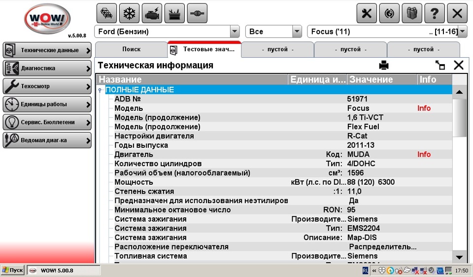Select the Тестовые знач... tab
The height and width of the screenshot is (277, 473).
click(204, 49)
